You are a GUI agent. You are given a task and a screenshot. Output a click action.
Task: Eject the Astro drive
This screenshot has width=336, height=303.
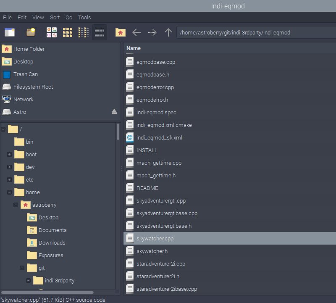pos(114,112)
